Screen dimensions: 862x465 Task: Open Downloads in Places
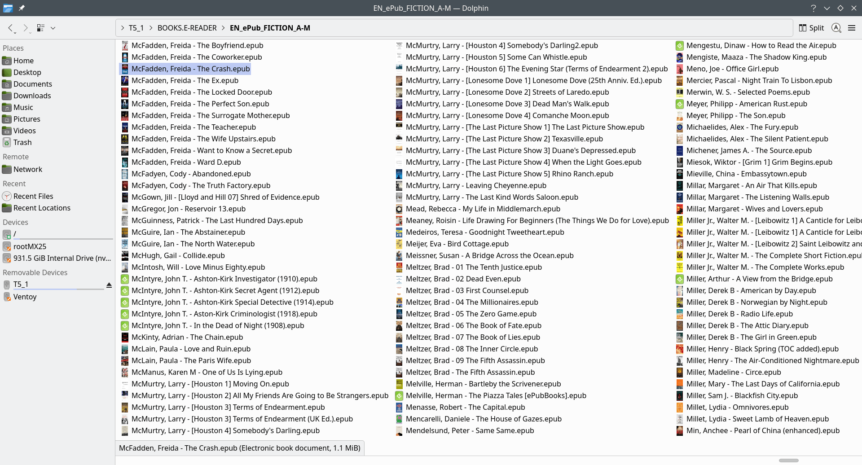pyautogui.click(x=32, y=96)
